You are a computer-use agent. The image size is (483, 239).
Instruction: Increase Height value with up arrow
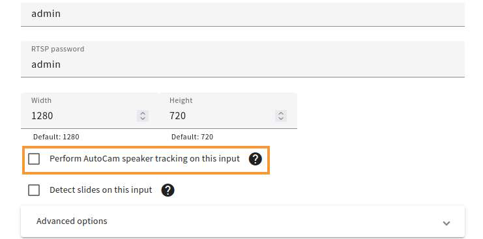click(281, 113)
